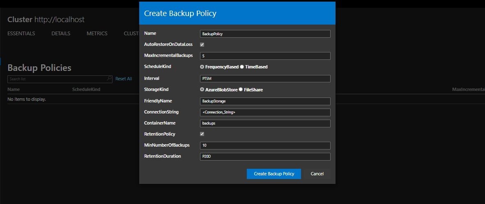Click the Reset All link

[124, 79]
